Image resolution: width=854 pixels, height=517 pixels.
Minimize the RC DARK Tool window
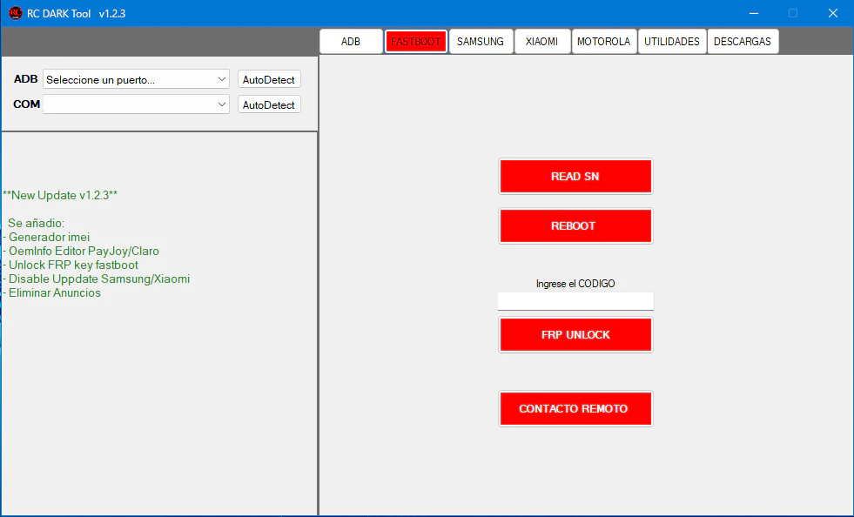754,13
